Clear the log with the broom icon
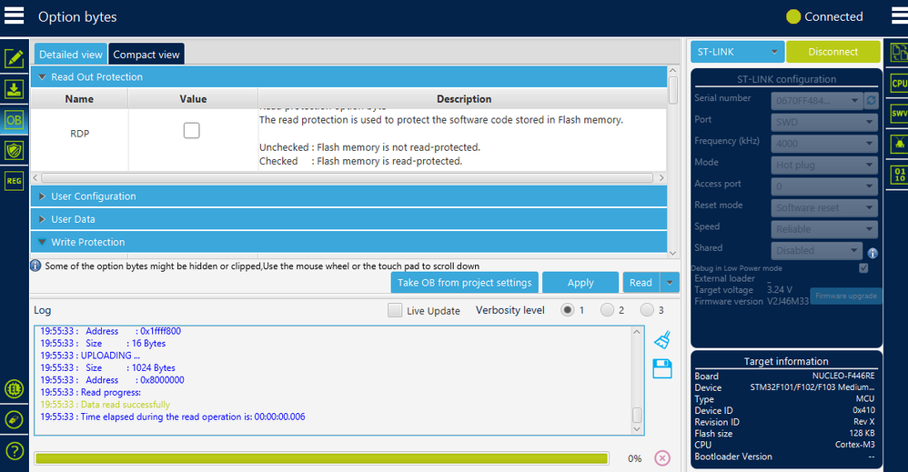 point(661,340)
